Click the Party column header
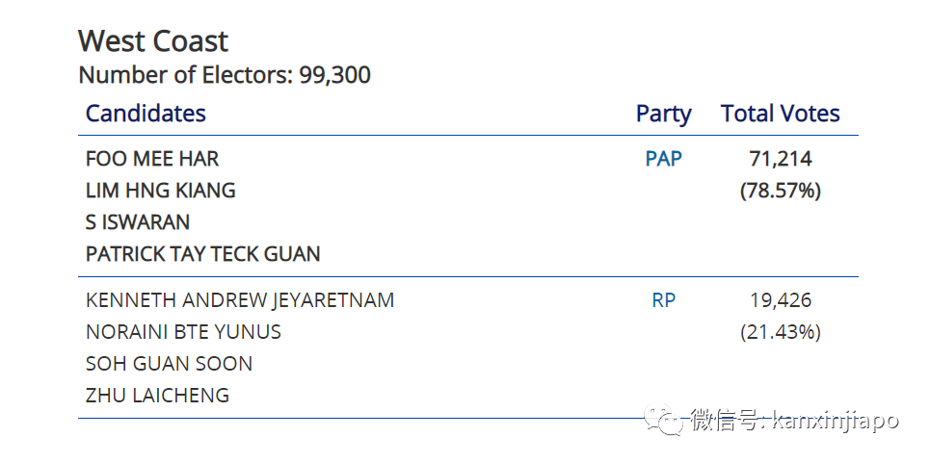Screen dimensions: 930x463 663,114
